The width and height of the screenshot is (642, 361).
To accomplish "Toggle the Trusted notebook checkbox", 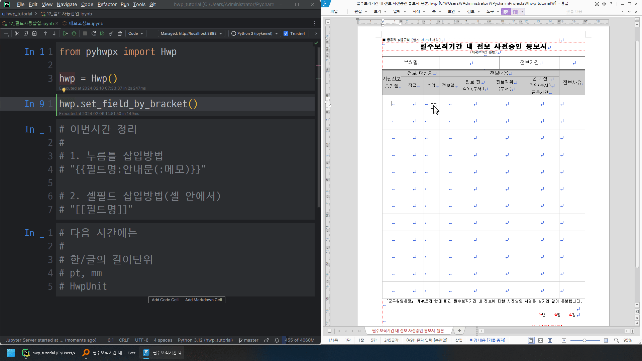I will [x=286, y=33].
